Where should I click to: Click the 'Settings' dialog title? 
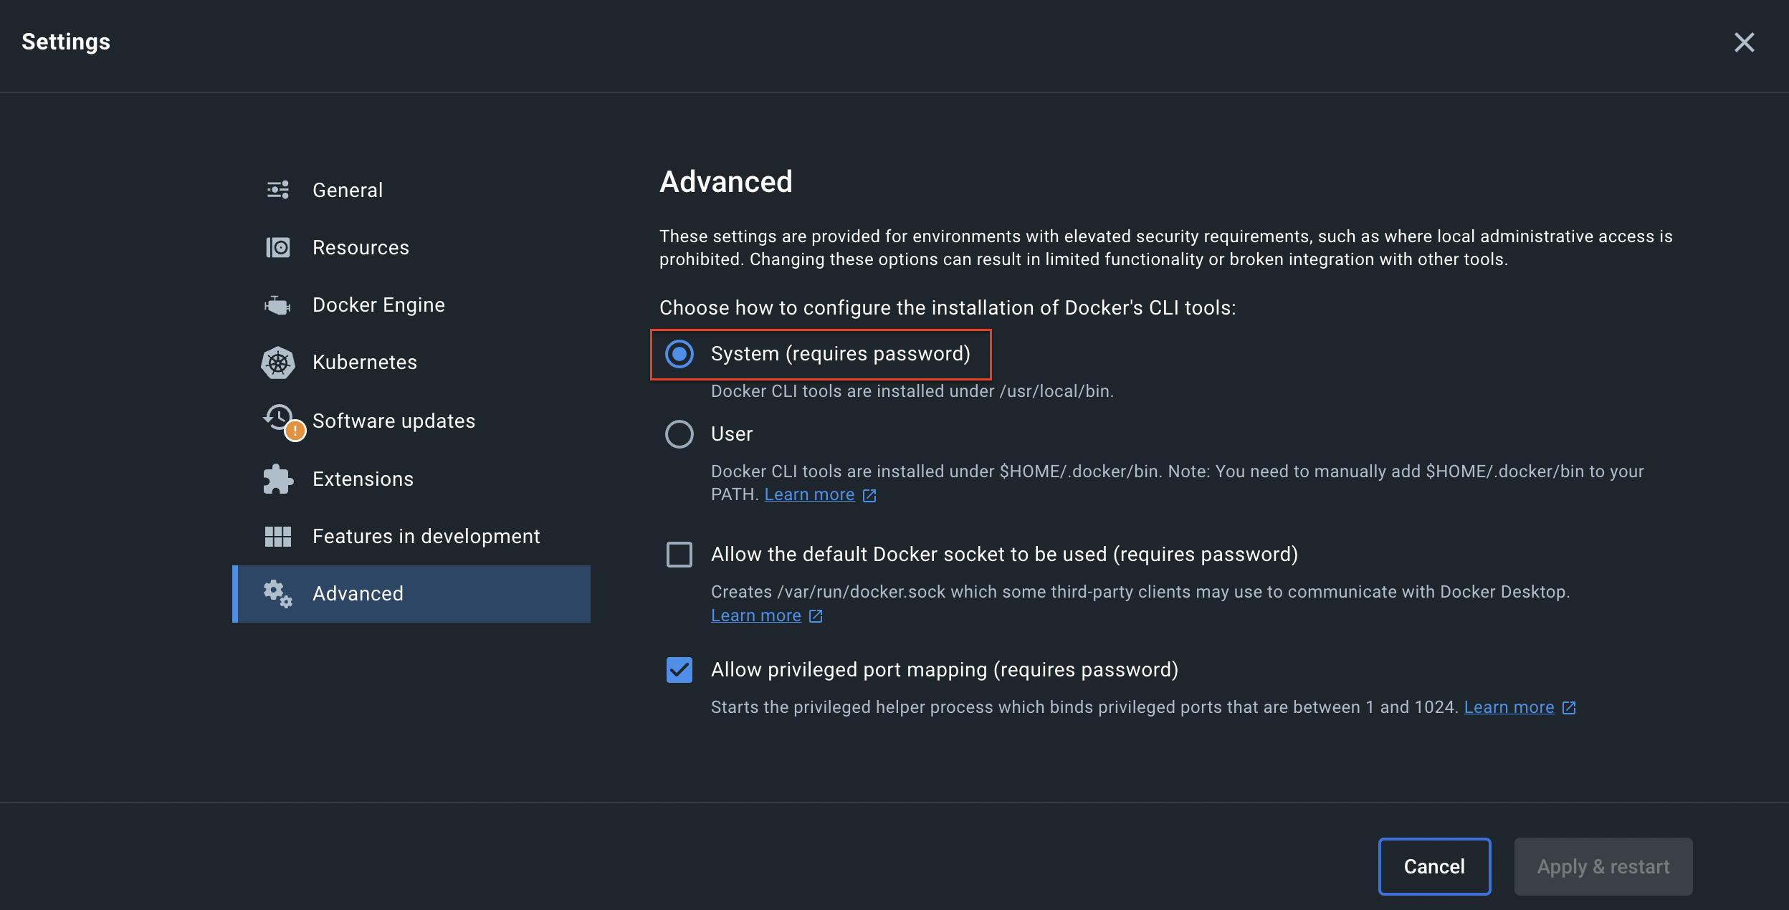(66, 42)
